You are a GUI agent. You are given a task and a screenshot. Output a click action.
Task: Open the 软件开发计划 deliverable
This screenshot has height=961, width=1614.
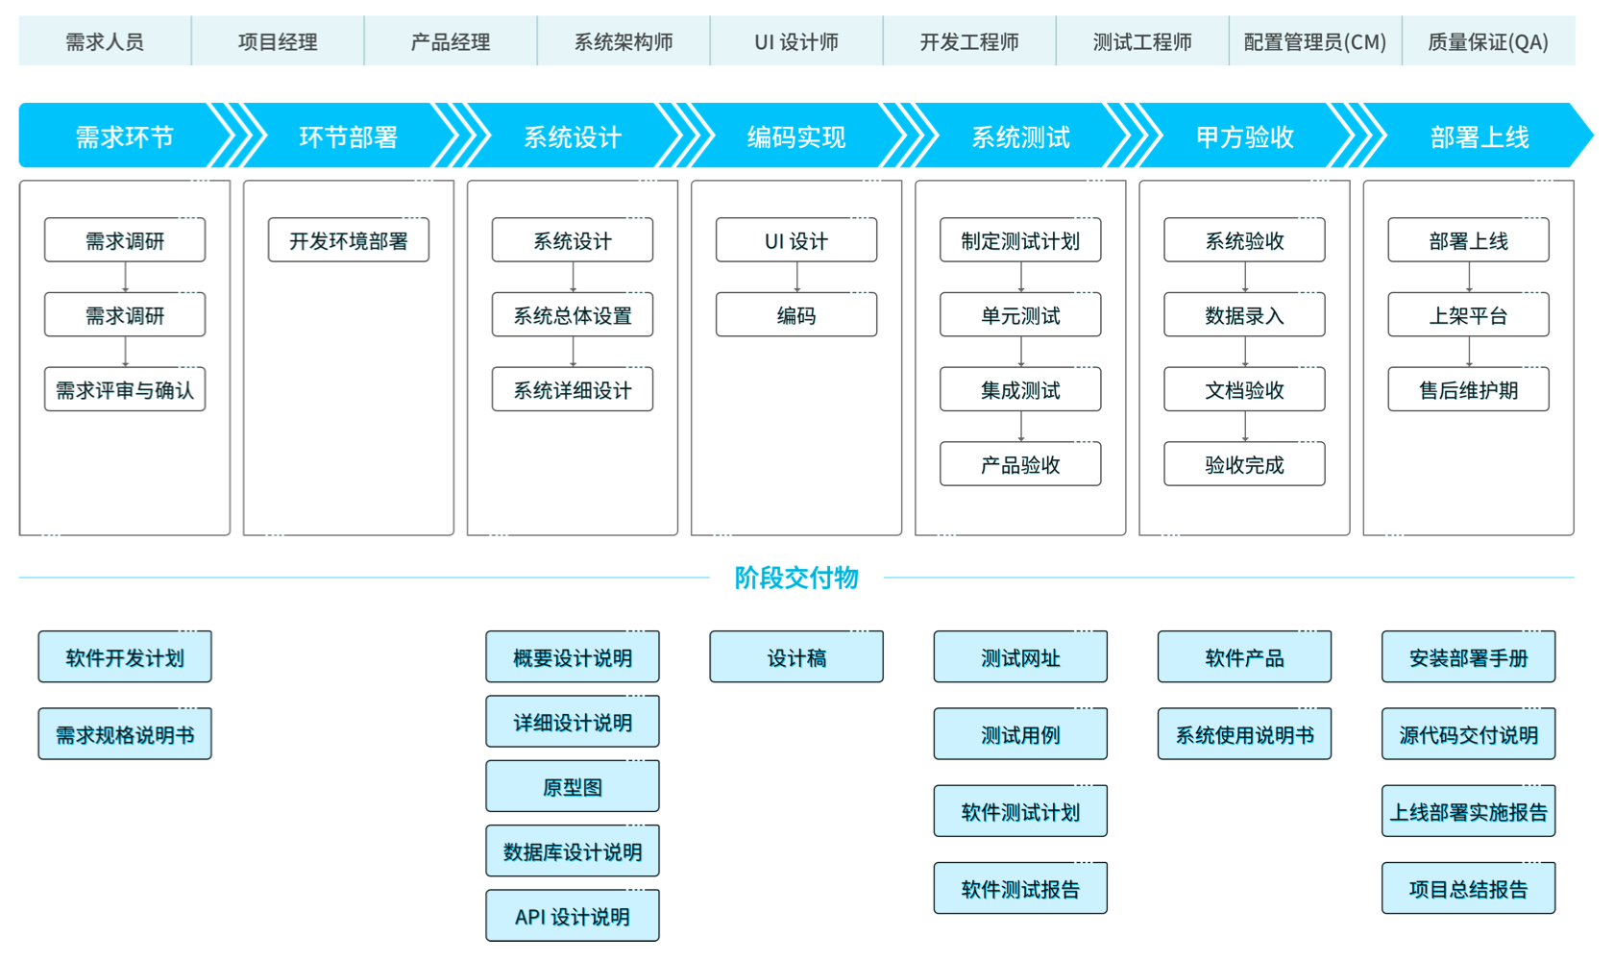(x=125, y=657)
